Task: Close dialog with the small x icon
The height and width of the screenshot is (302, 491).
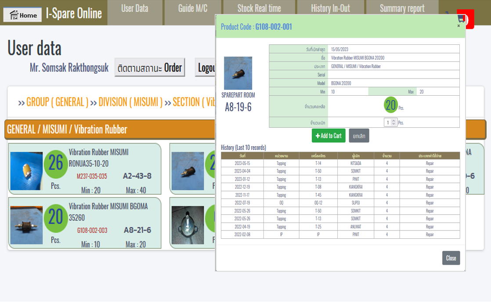Action: 459,26
